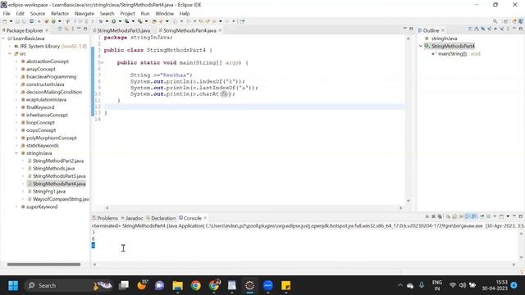Collapse the src folder

[10, 54]
